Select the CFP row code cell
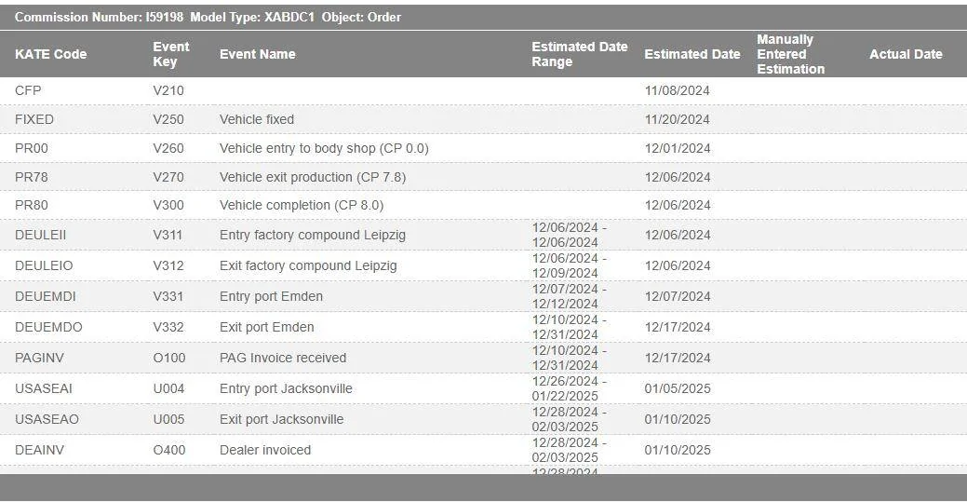 tap(28, 90)
